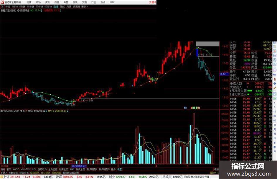
Task: Open the 市场 menu
Action: (38, 2)
